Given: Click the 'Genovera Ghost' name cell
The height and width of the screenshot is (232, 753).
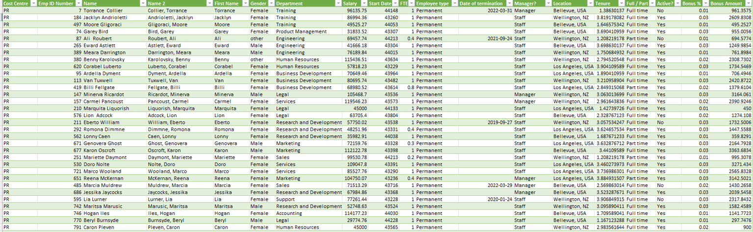Looking at the screenshot, I should point(114,143).
